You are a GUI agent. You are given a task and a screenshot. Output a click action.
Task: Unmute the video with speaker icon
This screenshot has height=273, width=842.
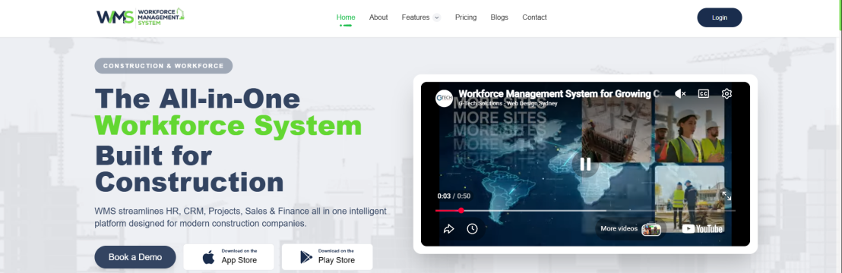pos(680,94)
